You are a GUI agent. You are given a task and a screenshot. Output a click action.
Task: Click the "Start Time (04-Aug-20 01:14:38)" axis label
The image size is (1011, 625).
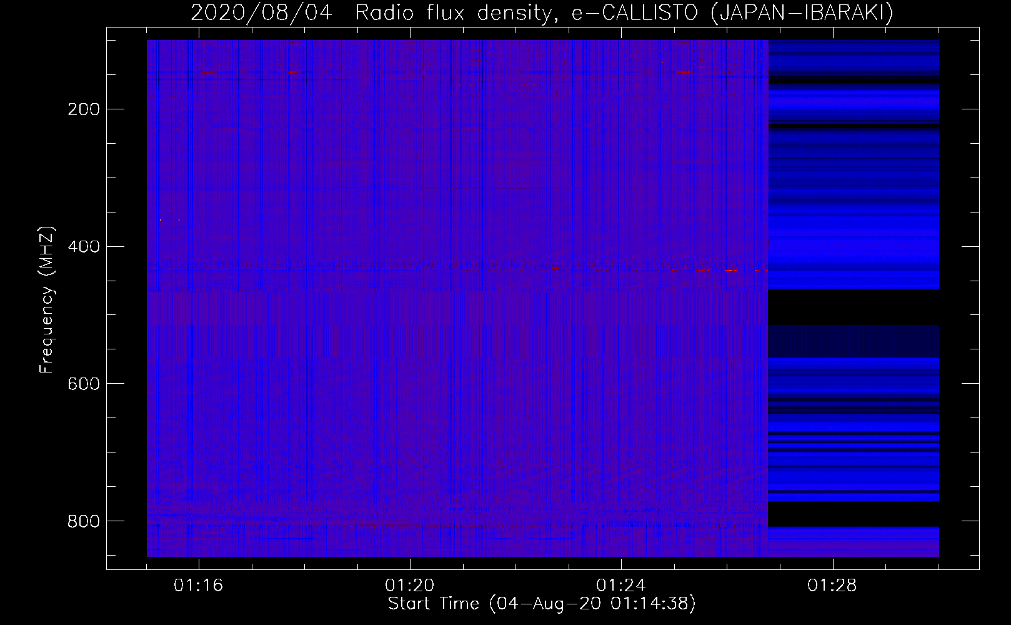click(x=542, y=604)
